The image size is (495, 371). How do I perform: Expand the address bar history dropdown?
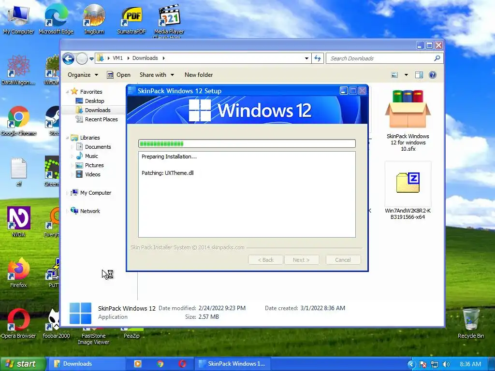pyautogui.click(x=306, y=58)
